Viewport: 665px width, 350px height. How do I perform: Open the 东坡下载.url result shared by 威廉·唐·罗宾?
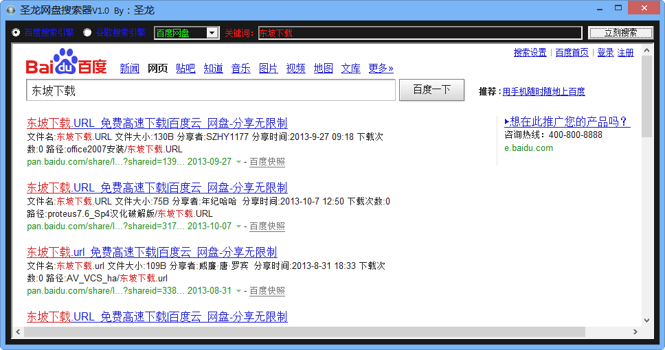[152, 252]
